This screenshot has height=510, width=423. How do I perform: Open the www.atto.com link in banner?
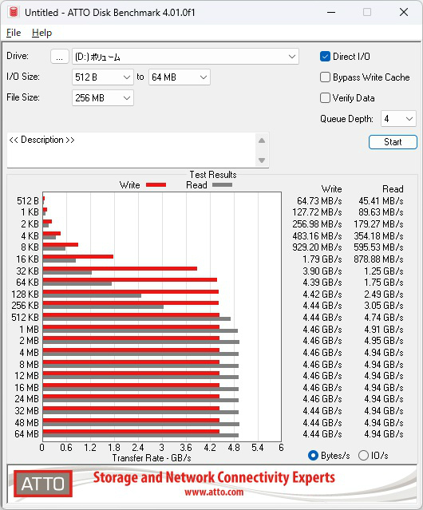pyautogui.click(x=214, y=492)
